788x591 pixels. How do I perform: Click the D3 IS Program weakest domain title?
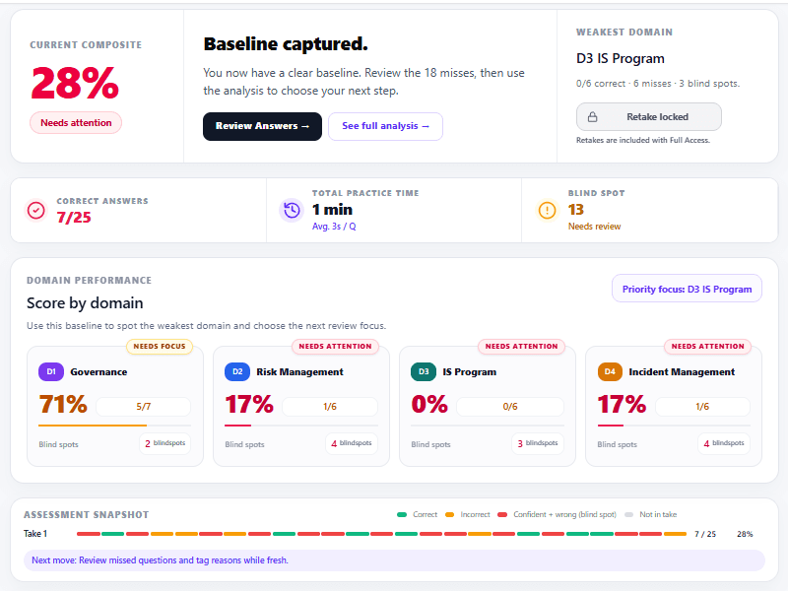click(621, 59)
